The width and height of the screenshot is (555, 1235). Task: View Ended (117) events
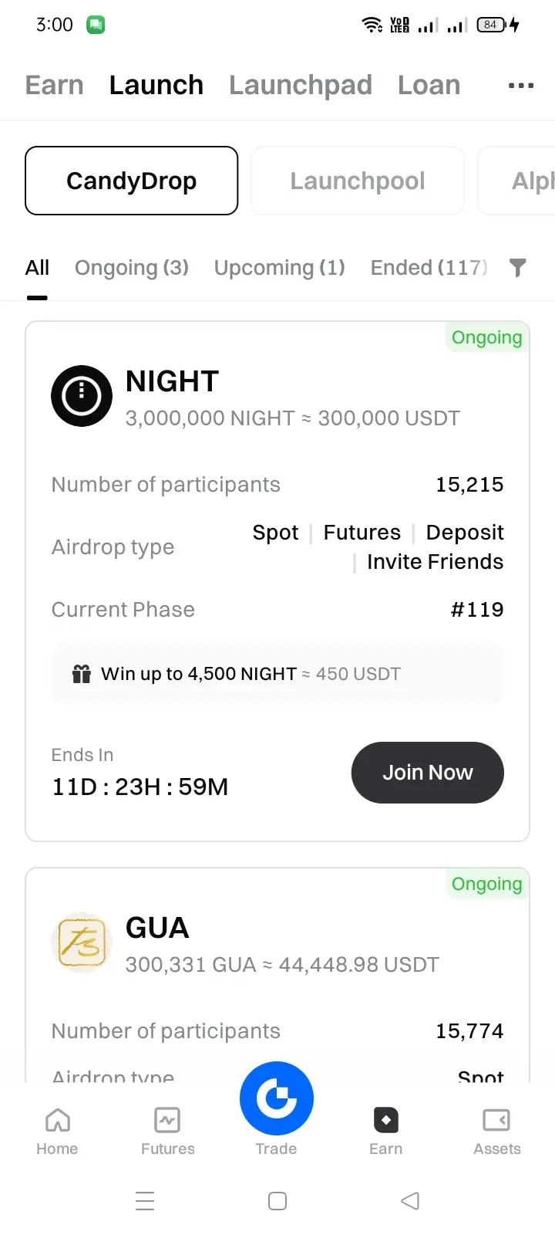(x=429, y=268)
